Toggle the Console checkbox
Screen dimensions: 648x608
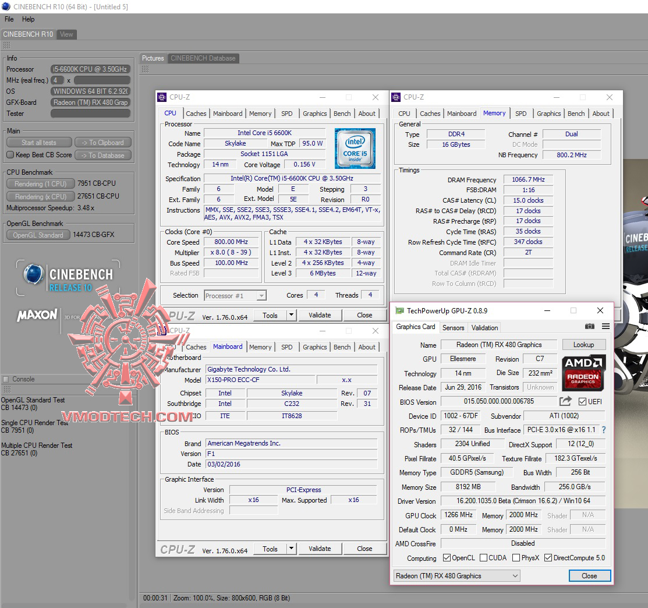[x=6, y=379]
